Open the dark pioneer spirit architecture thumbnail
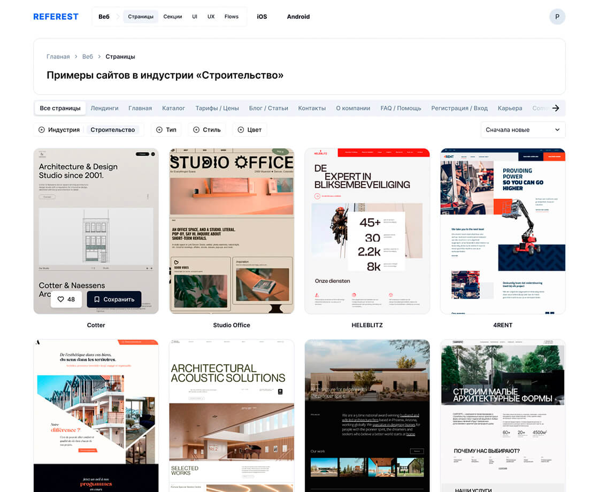Screen dimensions: 599x492 [367, 416]
